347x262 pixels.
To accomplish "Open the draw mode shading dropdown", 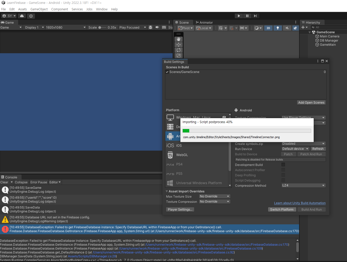I will click(258, 28).
